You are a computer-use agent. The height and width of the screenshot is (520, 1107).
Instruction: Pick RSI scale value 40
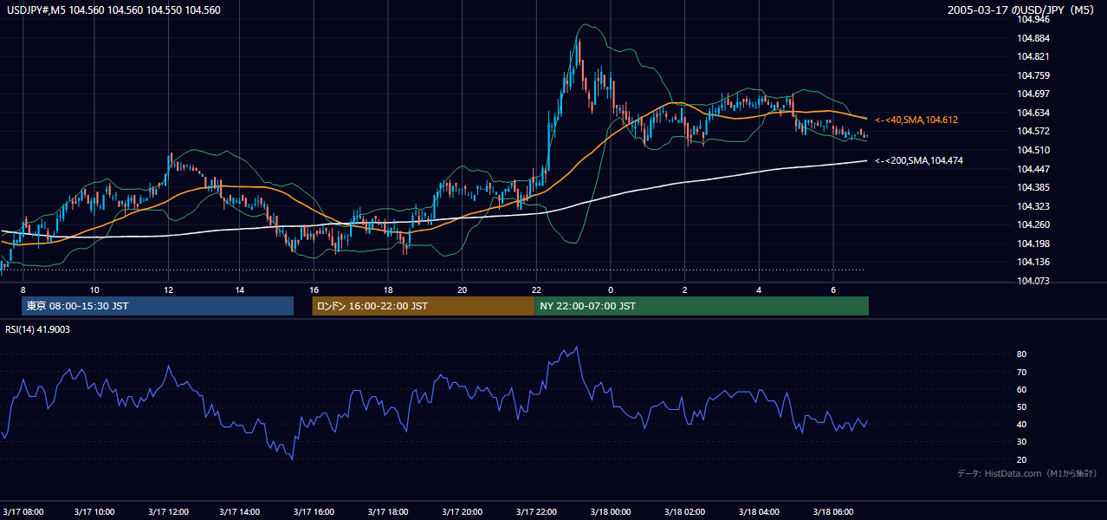click(x=1021, y=424)
